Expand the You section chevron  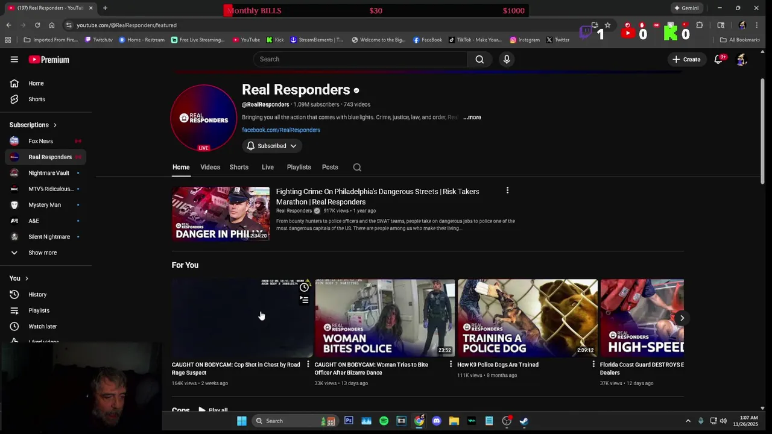tap(27, 278)
